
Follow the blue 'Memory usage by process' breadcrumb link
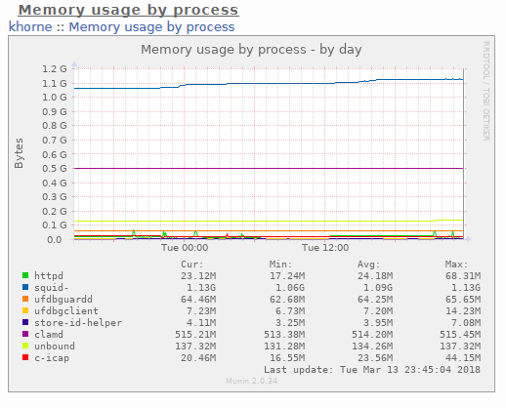point(151,27)
